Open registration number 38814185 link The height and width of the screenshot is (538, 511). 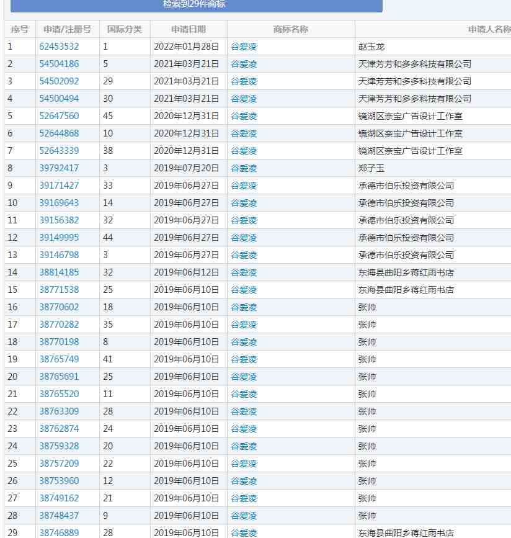(59, 272)
